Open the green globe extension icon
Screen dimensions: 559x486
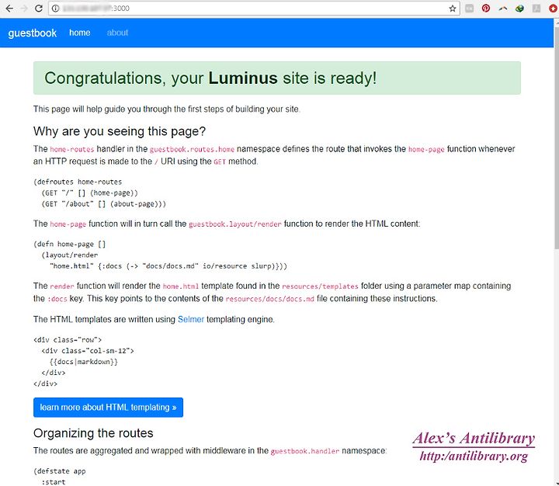519,9
